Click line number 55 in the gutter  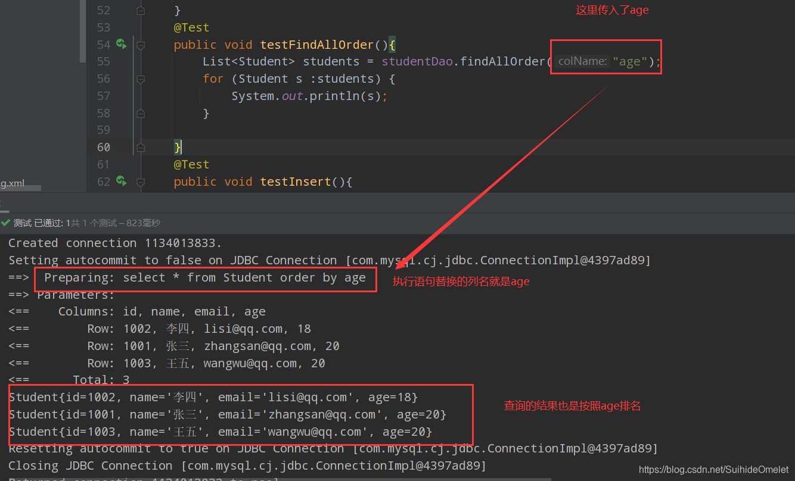[103, 61]
